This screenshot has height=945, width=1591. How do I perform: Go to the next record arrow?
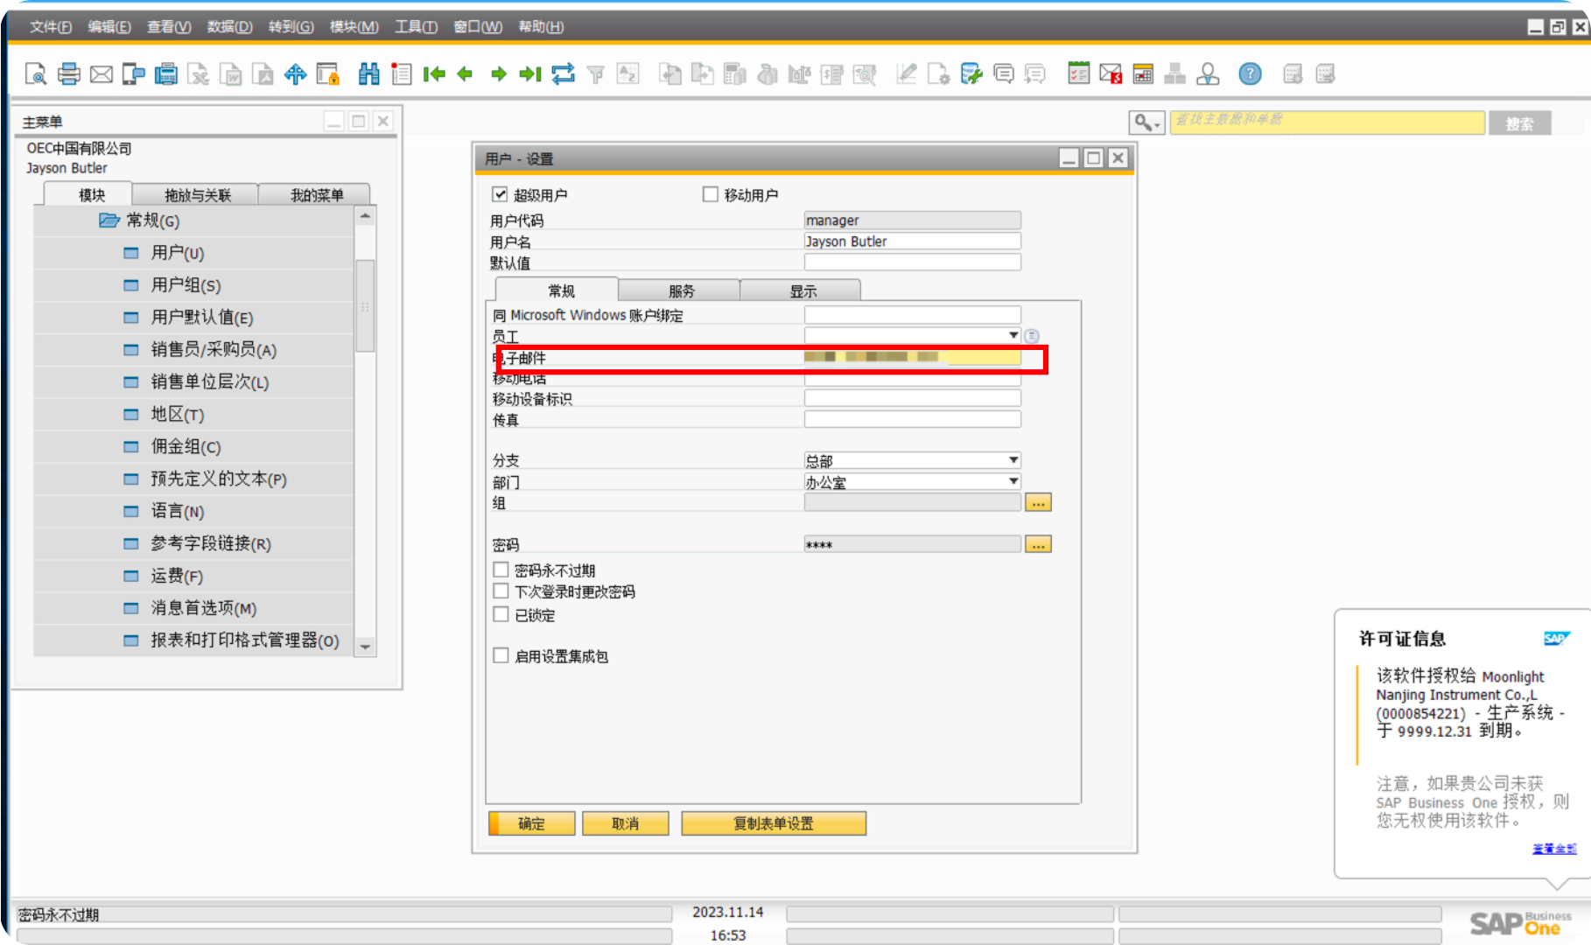click(499, 74)
